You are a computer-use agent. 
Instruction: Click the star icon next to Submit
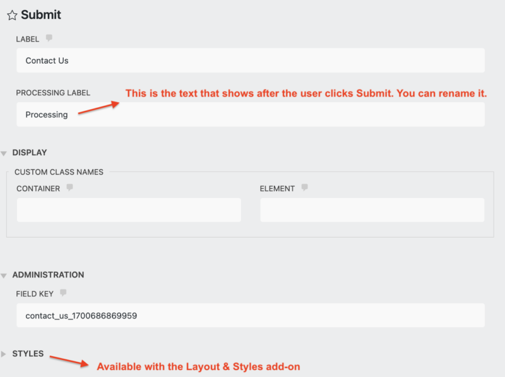click(12, 14)
